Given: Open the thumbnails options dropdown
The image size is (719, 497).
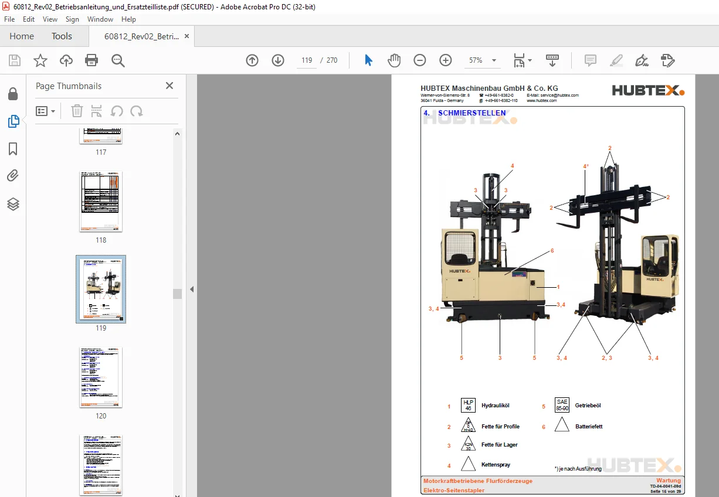Looking at the screenshot, I should [45, 111].
